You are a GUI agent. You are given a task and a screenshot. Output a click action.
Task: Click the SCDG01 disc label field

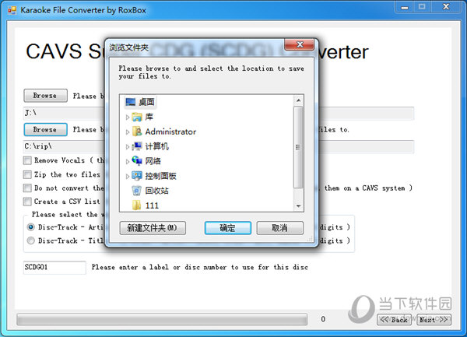(x=54, y=267)
